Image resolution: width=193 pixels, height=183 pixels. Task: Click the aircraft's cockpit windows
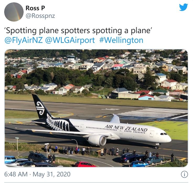click(164, 134)
